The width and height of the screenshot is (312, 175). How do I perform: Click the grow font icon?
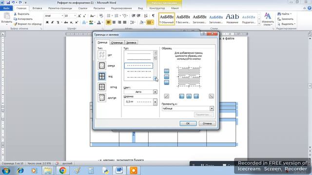click(x=79, y=16)
